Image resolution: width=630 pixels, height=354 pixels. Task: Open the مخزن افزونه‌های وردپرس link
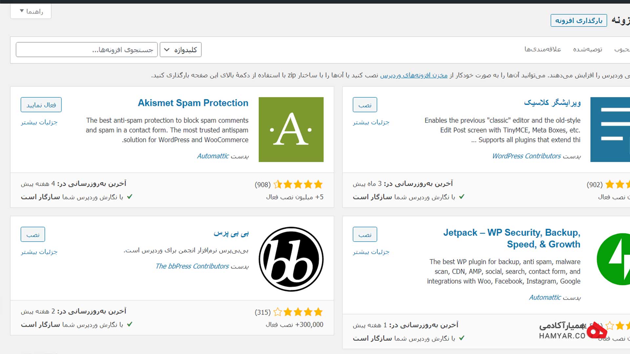414,75
